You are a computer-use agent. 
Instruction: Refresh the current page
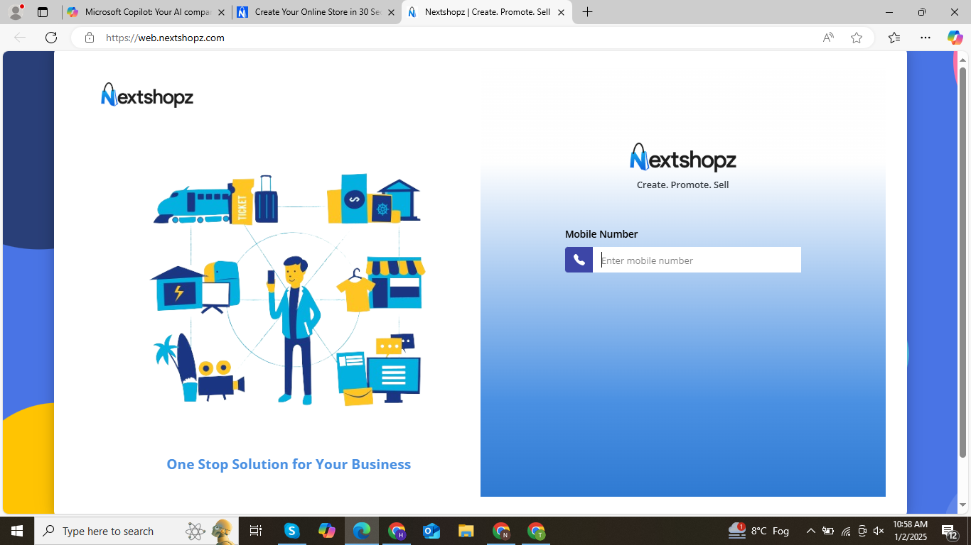[51, 38]
